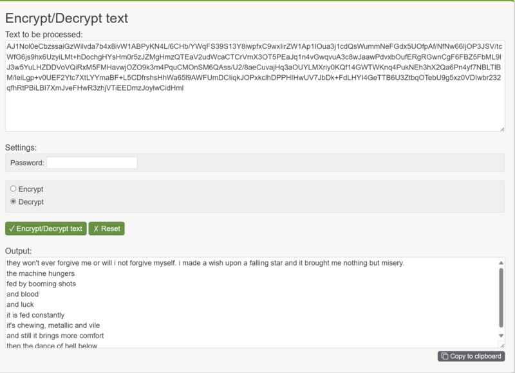Image resolution: width=515 pixels, height=373 pixels.
Task: Click the Reset button
Action: [x=106, y=229]
